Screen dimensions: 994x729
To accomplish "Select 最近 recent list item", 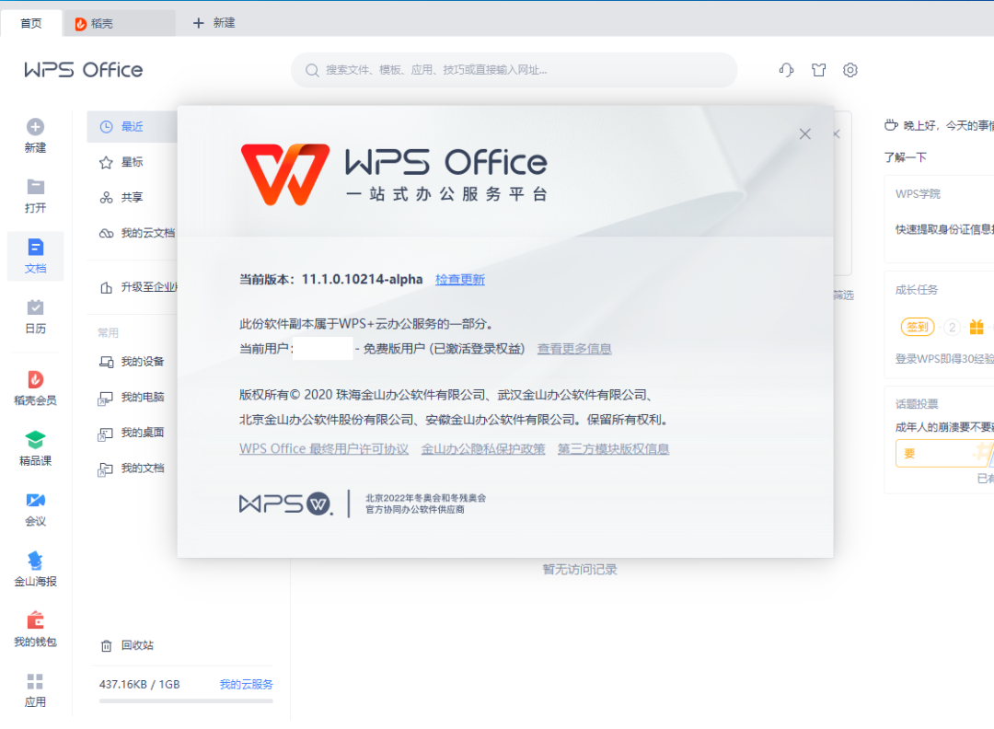I will (132, 127).
